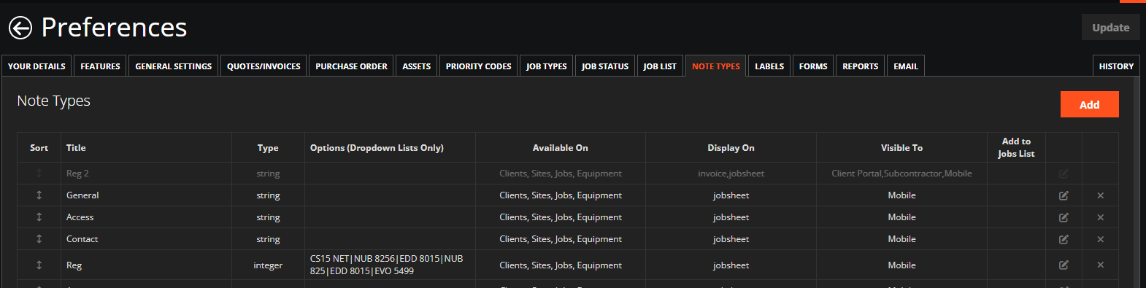Grab the sort handle for Contact row
Viewport: 1146px width, 288px height.
tap(39, 239)
